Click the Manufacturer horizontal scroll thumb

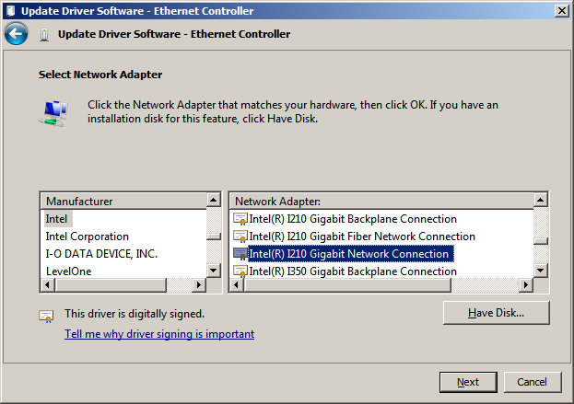[111, 284]
